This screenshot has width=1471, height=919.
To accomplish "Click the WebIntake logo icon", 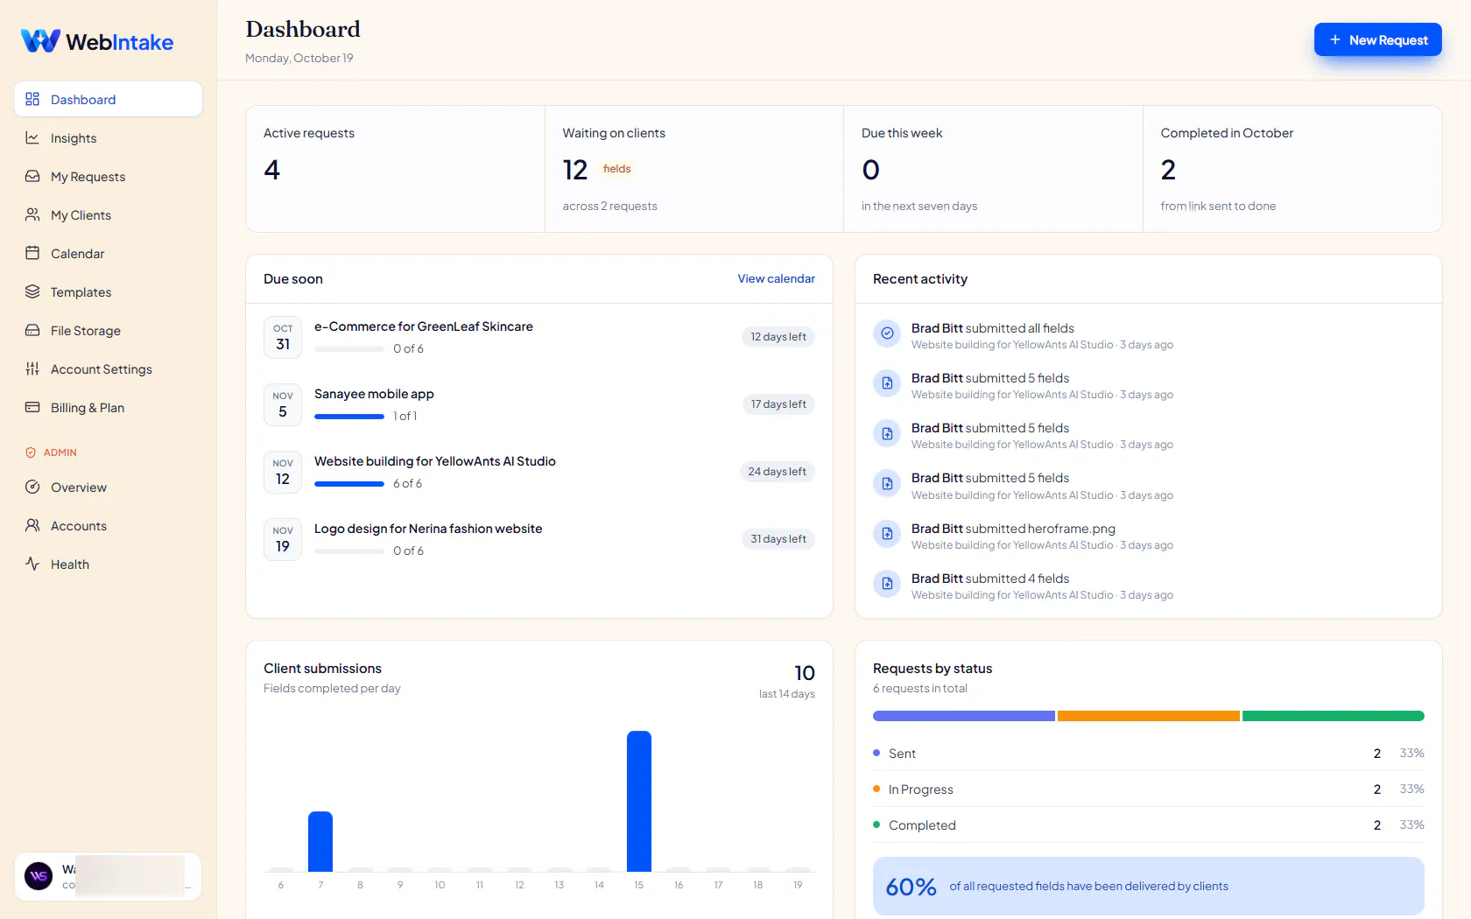I will tap(40, 41).
